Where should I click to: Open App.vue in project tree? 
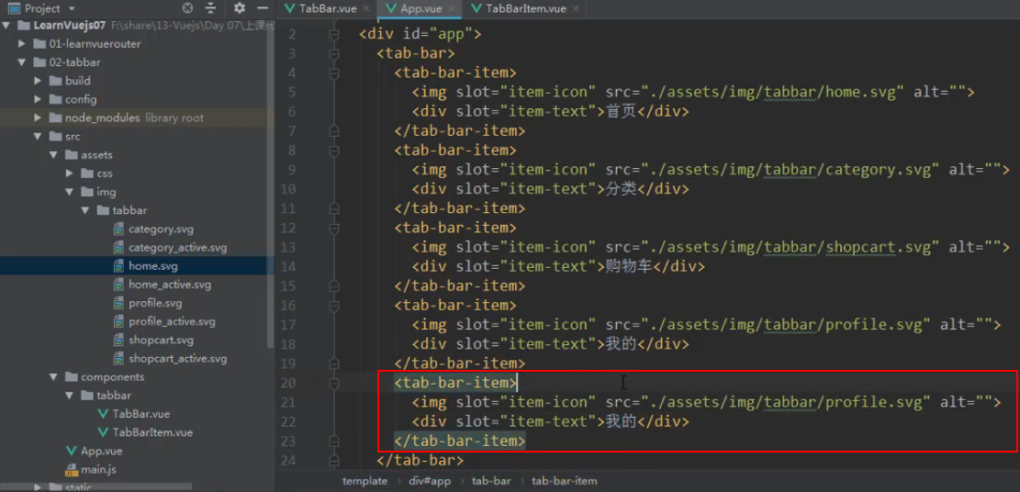point(102,451)
